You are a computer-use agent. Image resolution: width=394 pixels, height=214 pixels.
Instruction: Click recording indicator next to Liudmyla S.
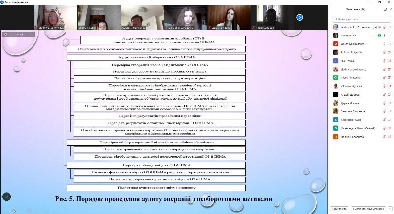(x=379, y=27)
